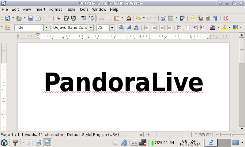Click the Copy icon
The width and height of the screenshot is (245, 147).
coord(109,18)
